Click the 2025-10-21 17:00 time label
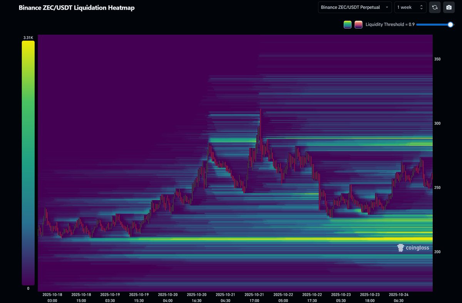The image size is (462, 303). point(254,297)
